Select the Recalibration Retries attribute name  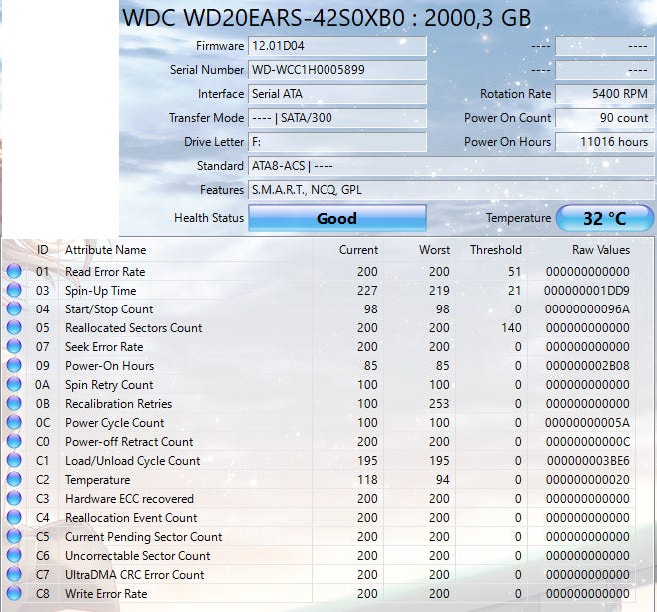[118, 403]
